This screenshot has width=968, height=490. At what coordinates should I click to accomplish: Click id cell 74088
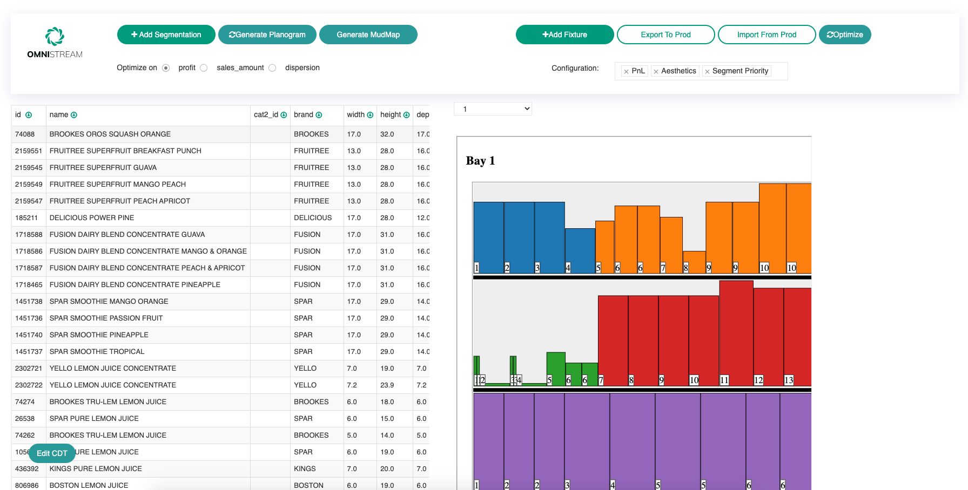[x=29, y=134]
